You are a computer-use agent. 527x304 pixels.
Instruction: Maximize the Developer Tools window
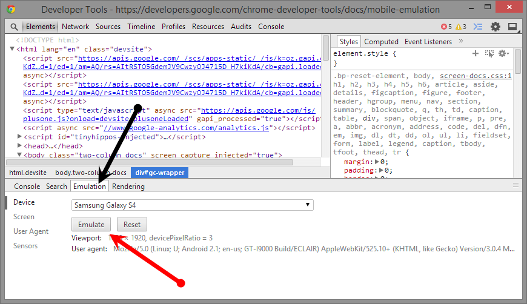pyautogui.click(x=488, y=7)
